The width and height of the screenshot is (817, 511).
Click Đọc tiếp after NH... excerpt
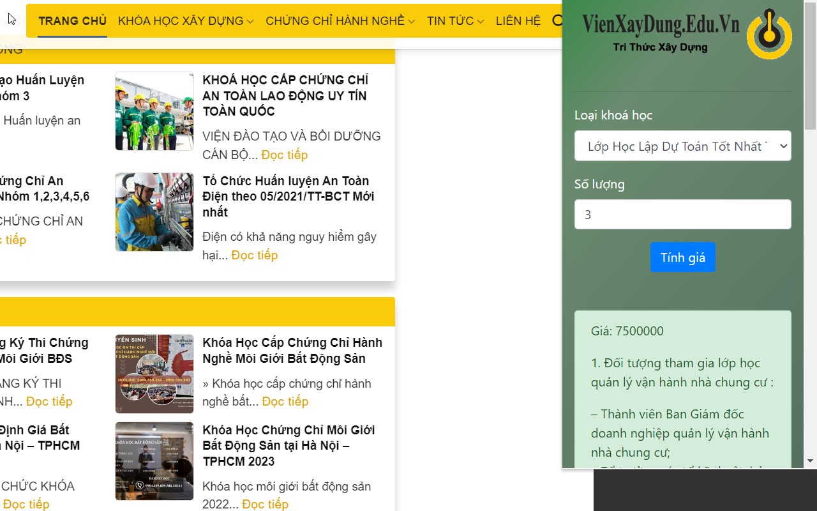(x=49, y=401)
